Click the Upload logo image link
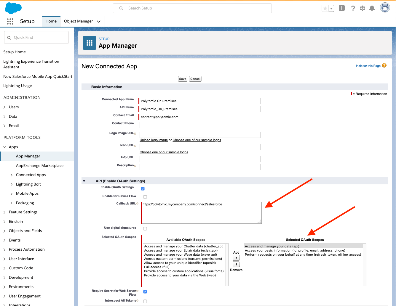 tap(154, 140)
